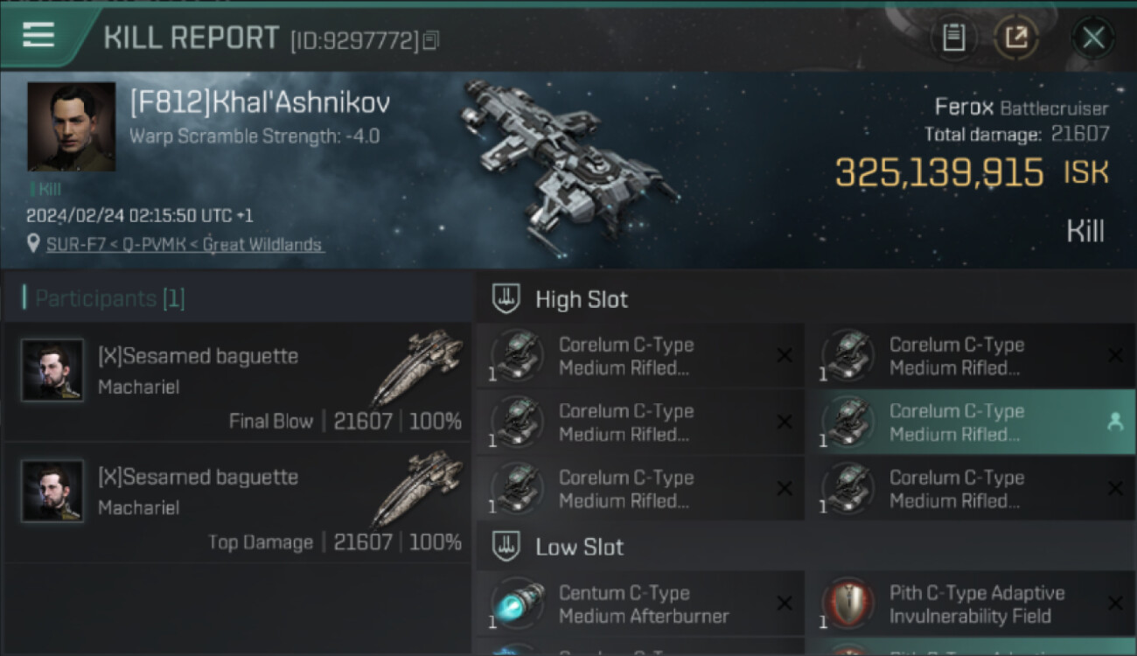Screen dimensions: 1137x656
Task: Open Final Blow Sesamed baguette portrait
Action: tap(52, 370)
